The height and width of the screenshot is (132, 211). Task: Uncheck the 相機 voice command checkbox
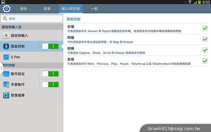click(x=205, y=50)
